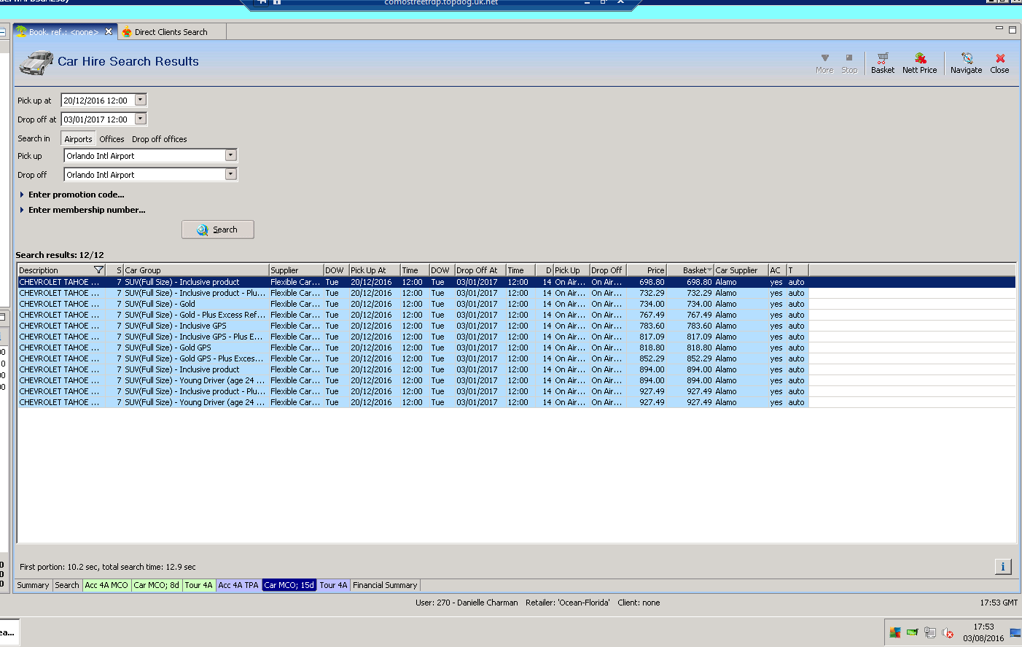Click the Basket column sort arrow
Viewport: 1022px width, 647px height.
[709, 270]
